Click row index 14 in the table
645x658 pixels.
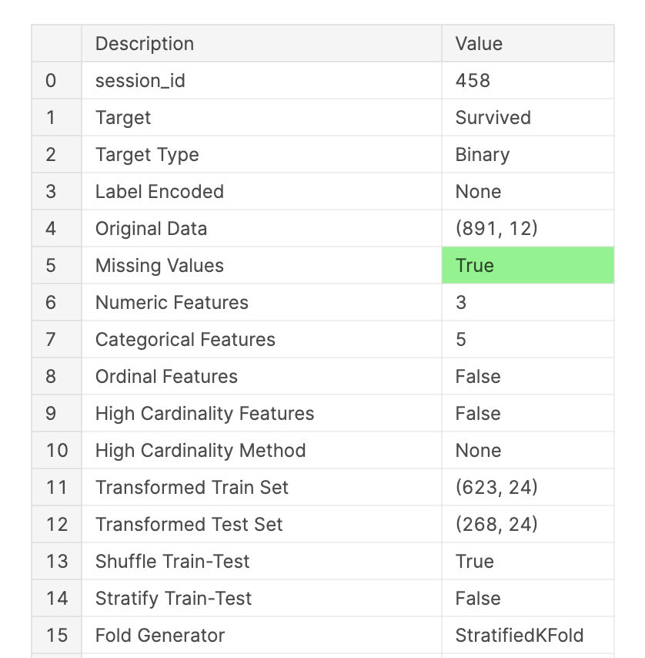click(x=57, y=599)
